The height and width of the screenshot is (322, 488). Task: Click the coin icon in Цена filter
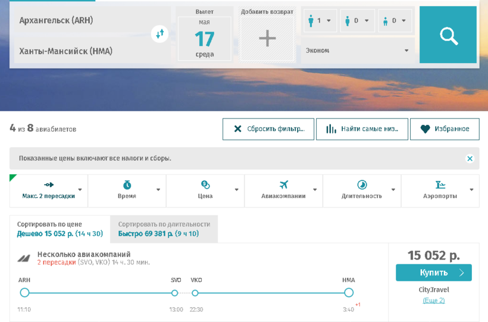pos(205,185)
